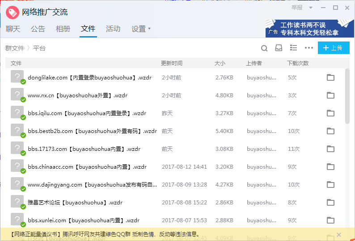Click the 11次 download count
Screen dimensions: 355x241
coord(294,149)
